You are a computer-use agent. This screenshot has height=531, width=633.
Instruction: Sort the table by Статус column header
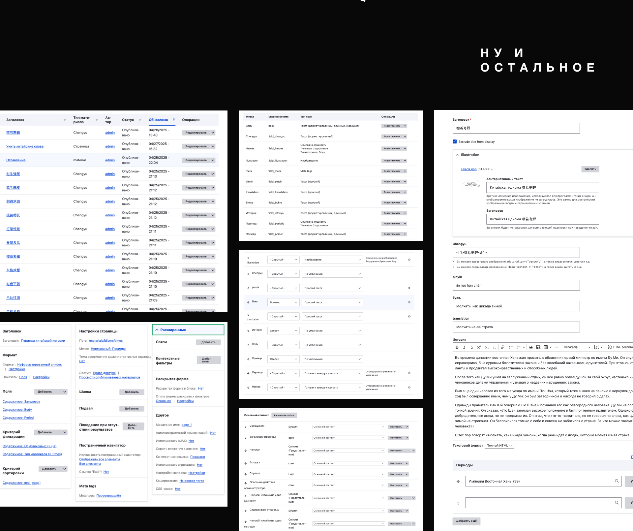pos(128,120)
